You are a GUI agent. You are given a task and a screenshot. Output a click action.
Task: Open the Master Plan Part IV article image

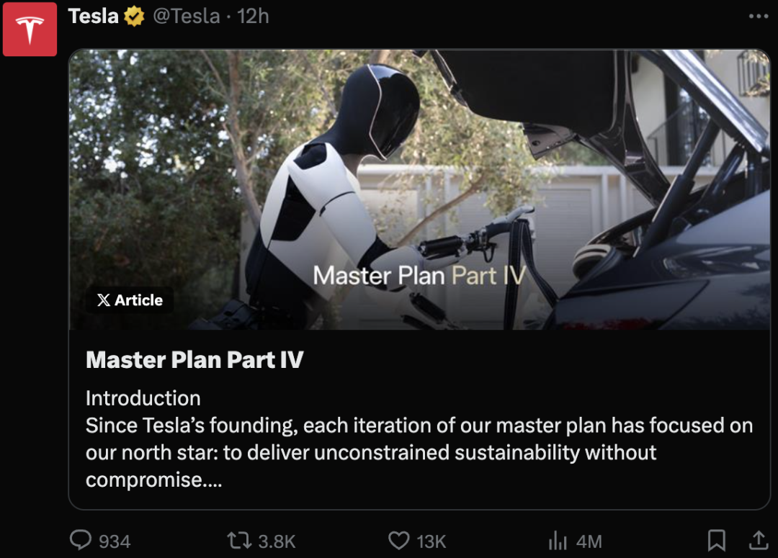click(419, 189)
